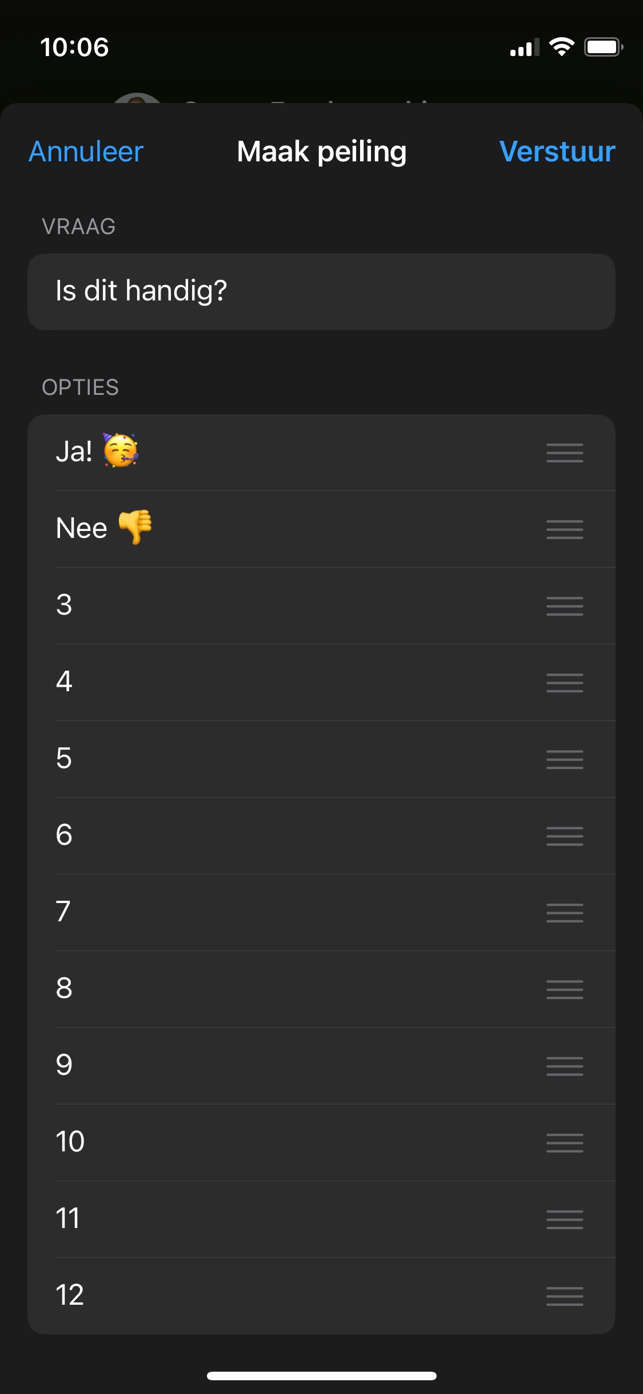The width and height of the screenshot is (643, 1394).
Task: Tap the reorder handle for option "Ja!"
Action: 565,453
